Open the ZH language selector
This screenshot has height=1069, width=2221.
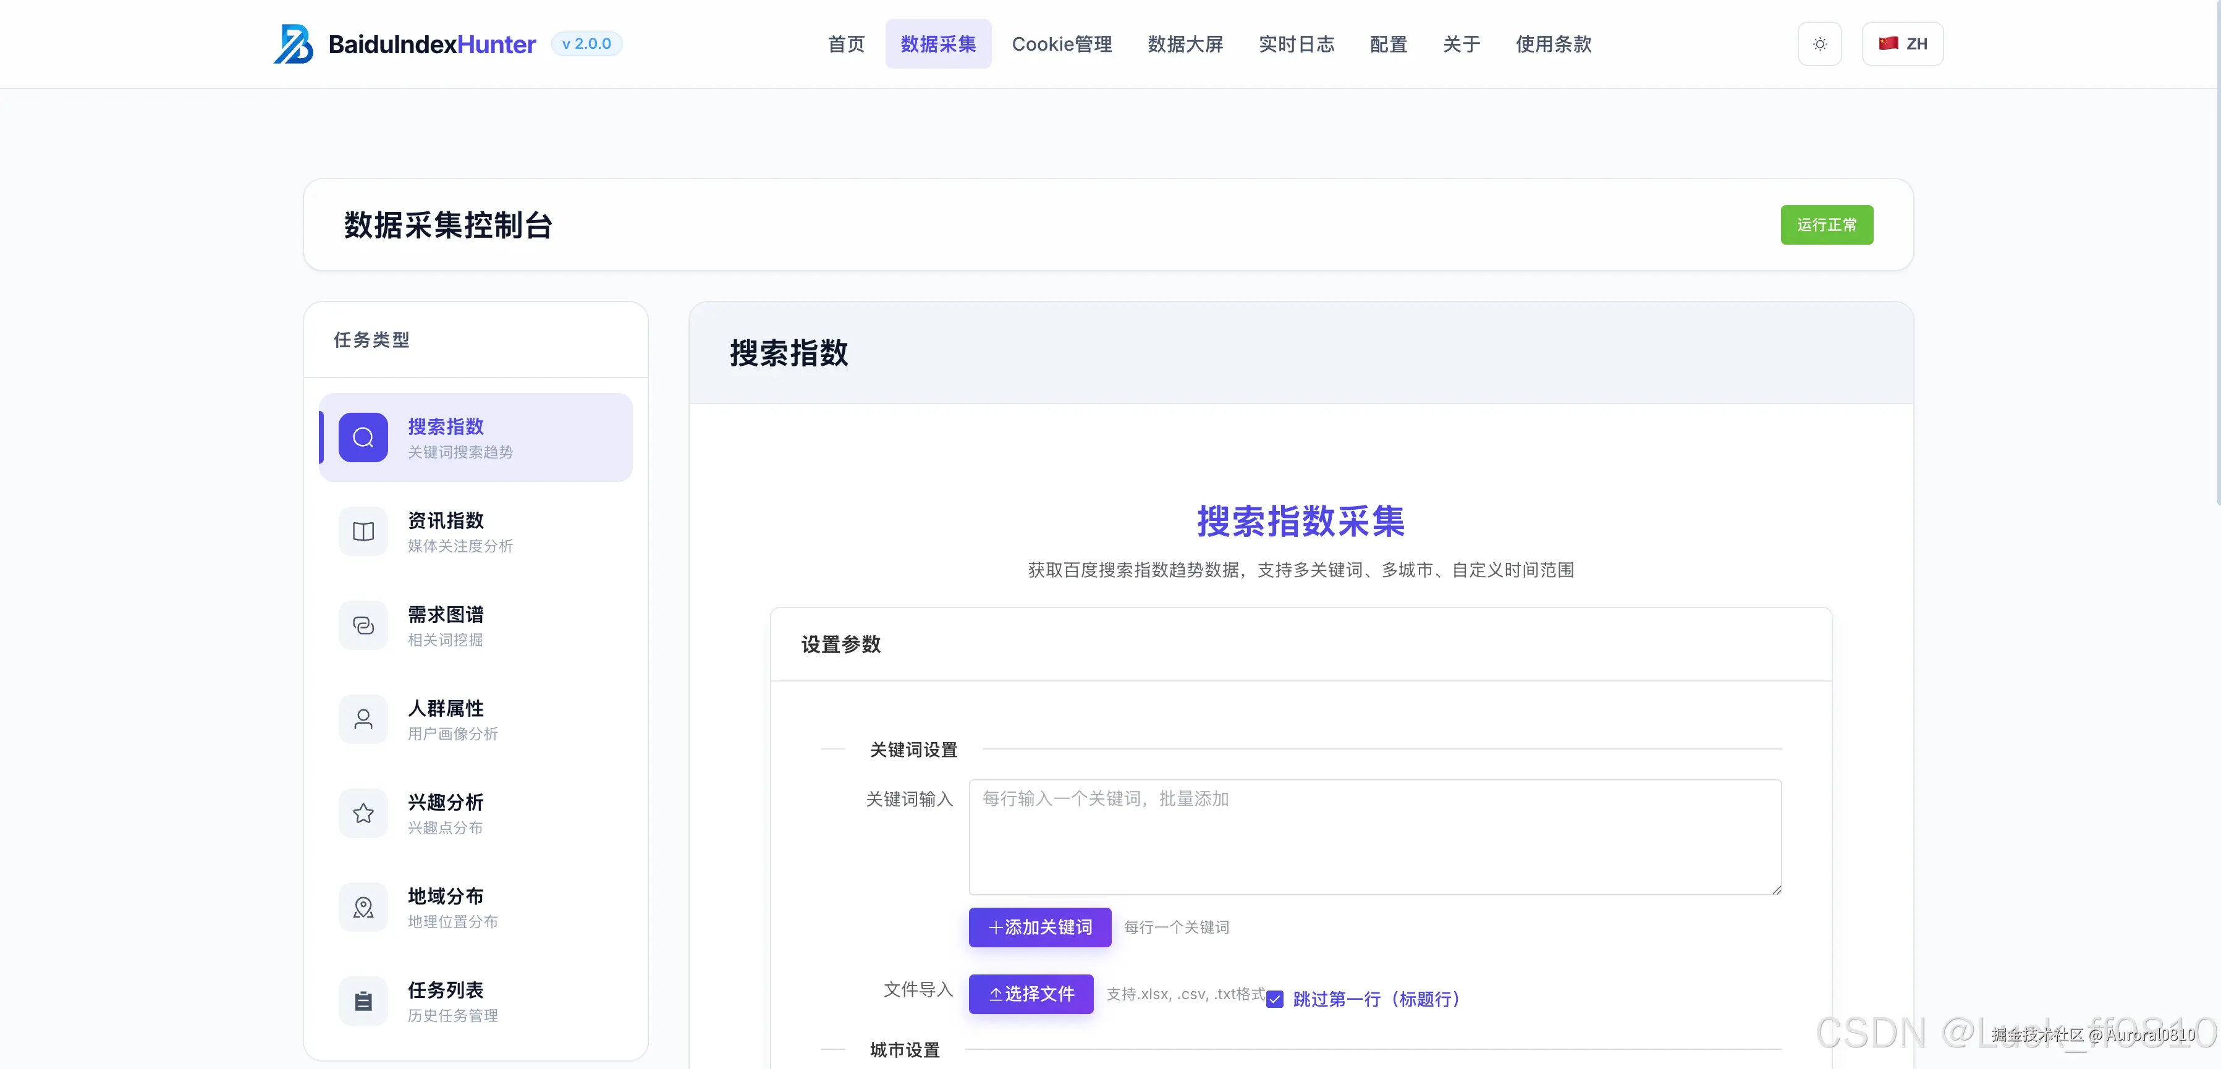click(x=1902, y=43)
